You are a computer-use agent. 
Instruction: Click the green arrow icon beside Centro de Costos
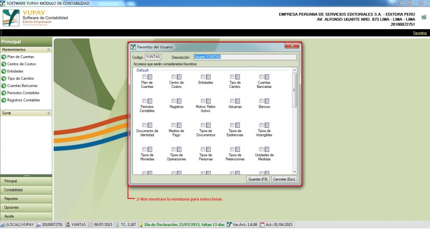tap(4, 64)
